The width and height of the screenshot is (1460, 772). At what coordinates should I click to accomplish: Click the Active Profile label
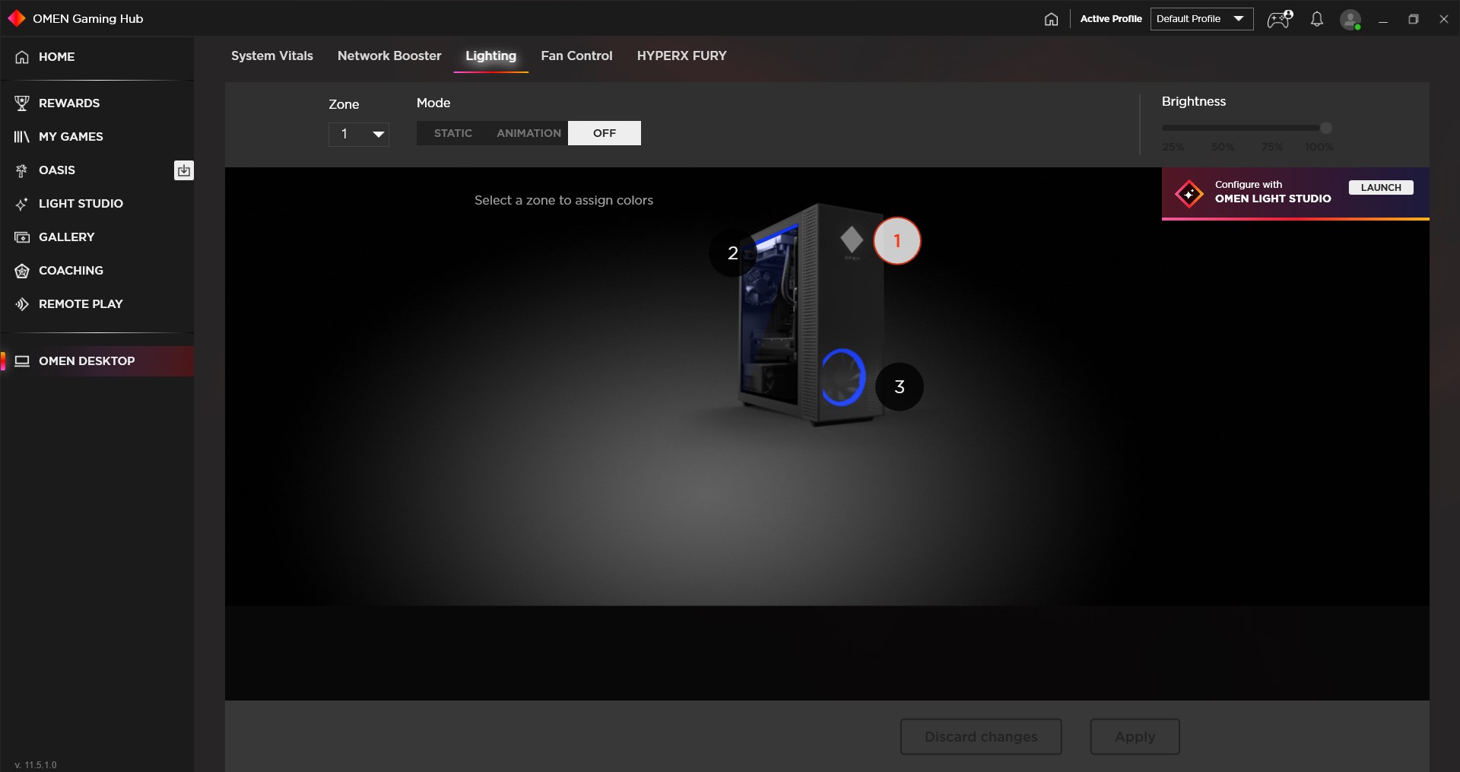tap(1111, 19)
